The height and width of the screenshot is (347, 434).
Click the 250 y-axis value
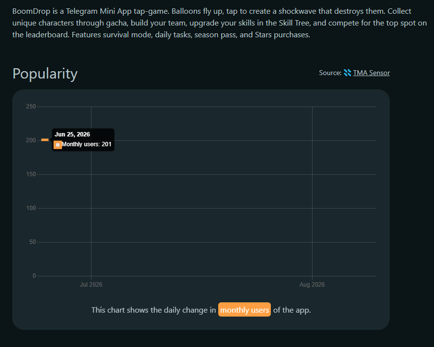click(31, 107)
